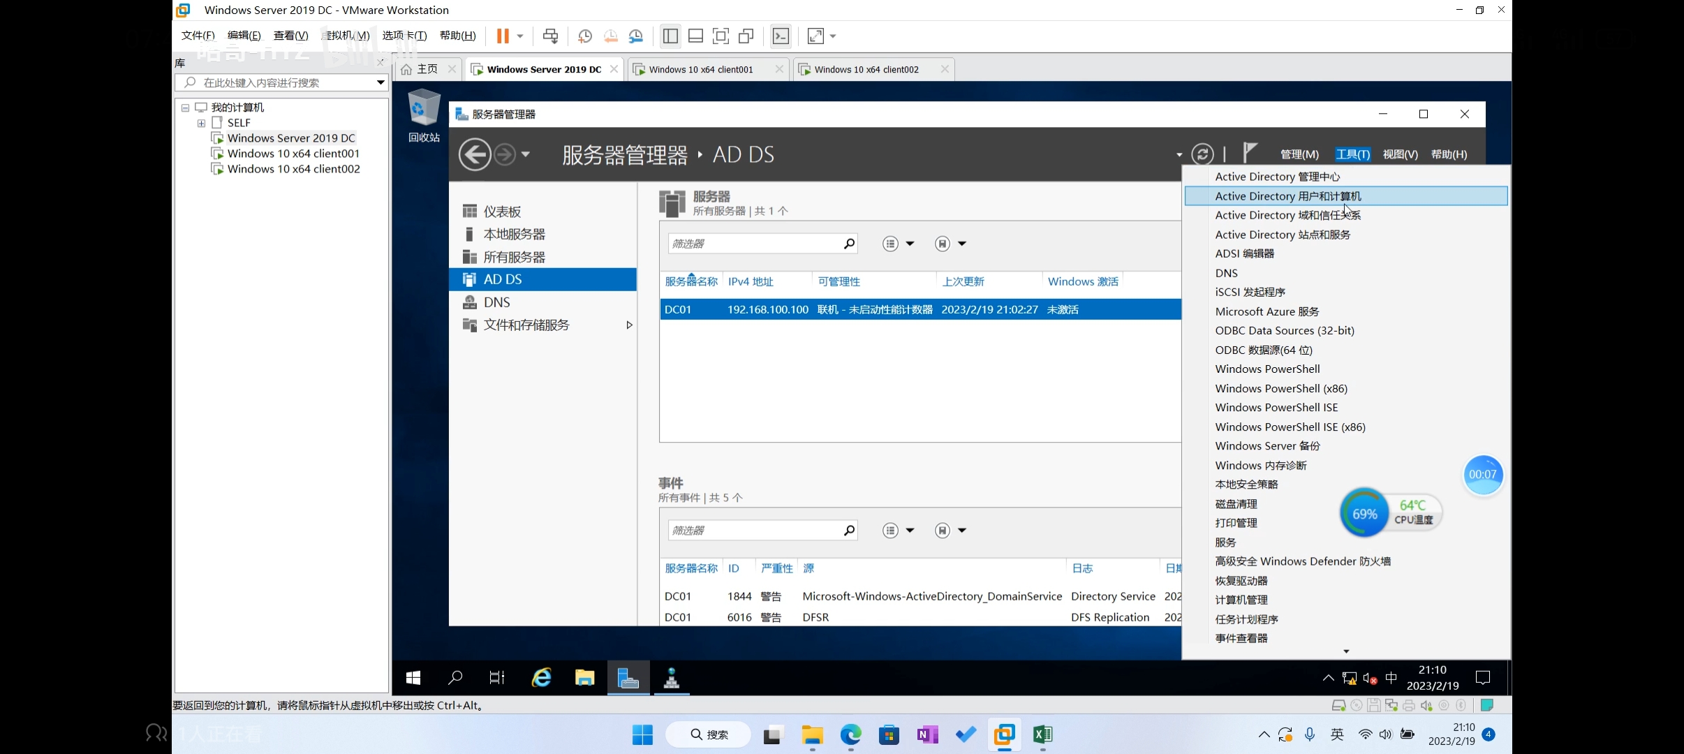This screenshot has height=754, width=1684.
Task: Expand the SELF tree node
Action: 201,123
